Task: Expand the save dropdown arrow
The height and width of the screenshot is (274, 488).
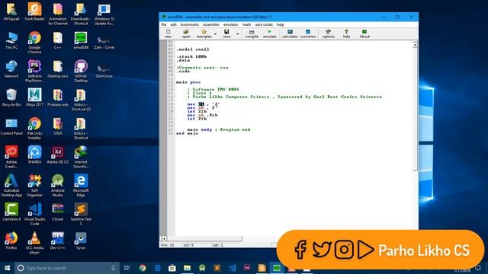Action: pos(237,33)
